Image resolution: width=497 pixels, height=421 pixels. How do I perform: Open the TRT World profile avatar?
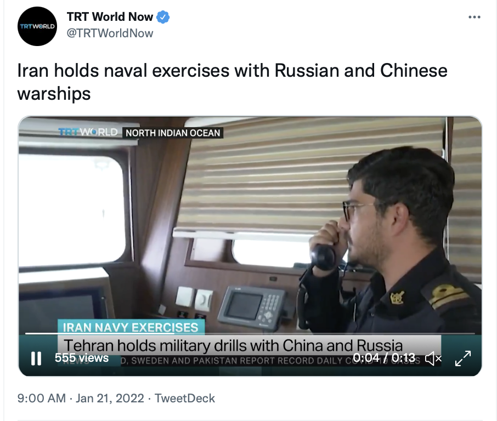pos(37,26)
